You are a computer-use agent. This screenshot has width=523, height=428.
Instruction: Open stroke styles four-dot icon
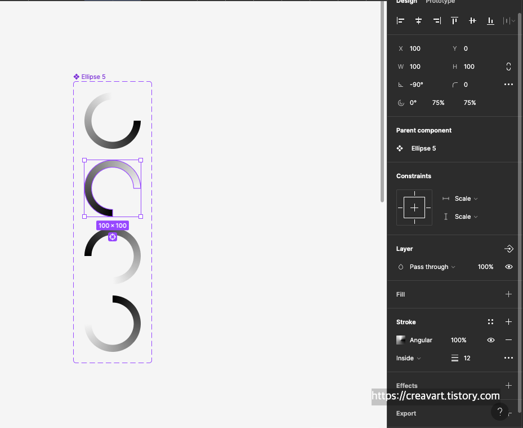490,322
